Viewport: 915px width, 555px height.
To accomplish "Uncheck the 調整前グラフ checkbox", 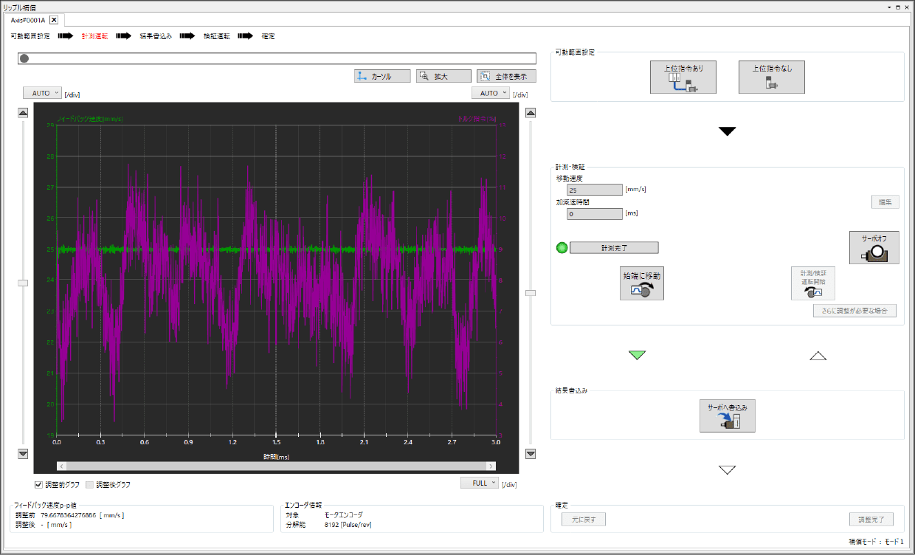I will click(x=38, y=485).
